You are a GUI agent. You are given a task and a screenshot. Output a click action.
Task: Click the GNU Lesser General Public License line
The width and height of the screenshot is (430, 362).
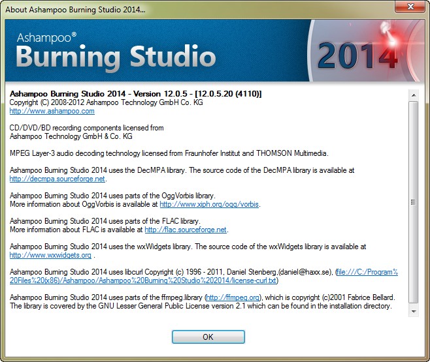(x=201, y=306)
